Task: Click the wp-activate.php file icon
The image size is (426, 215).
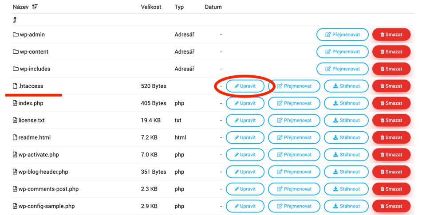Action: point(15,154)
